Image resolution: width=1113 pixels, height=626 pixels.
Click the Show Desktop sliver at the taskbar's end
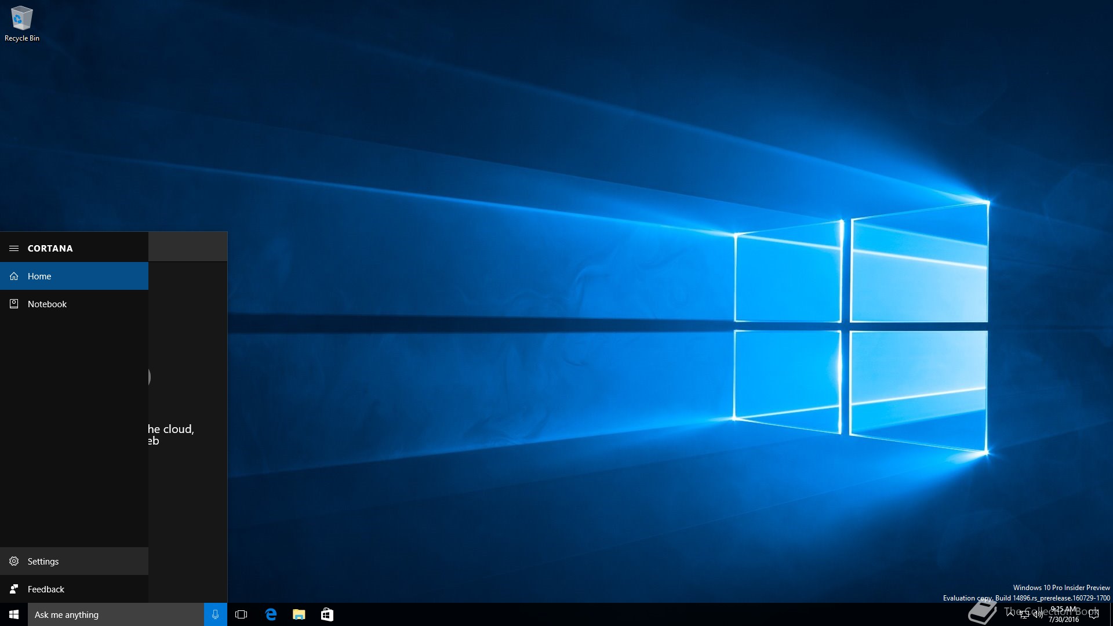tap(1111, 614)
